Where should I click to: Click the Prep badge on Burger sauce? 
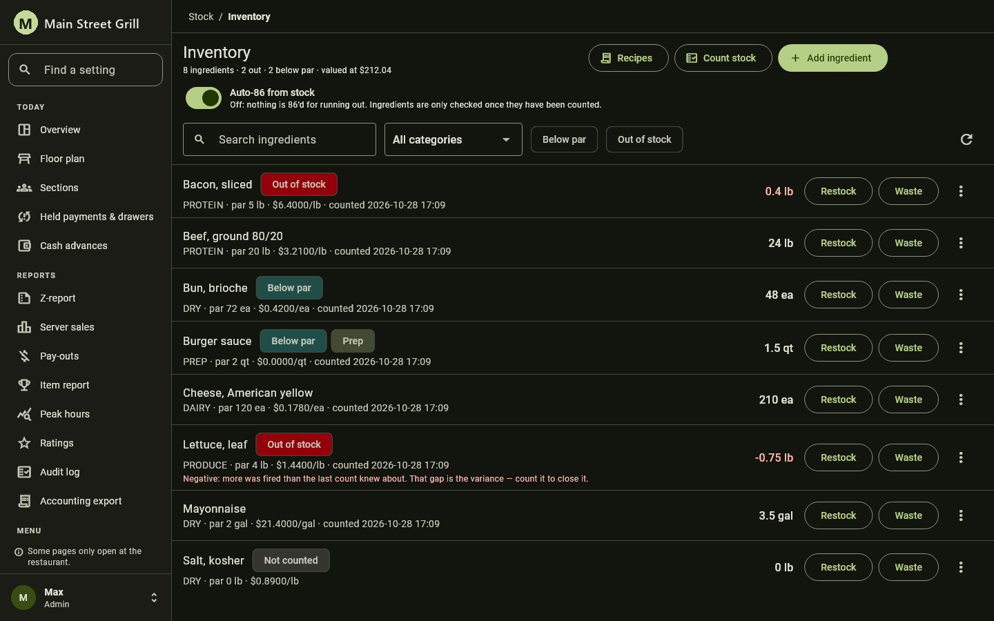point(353,341)
